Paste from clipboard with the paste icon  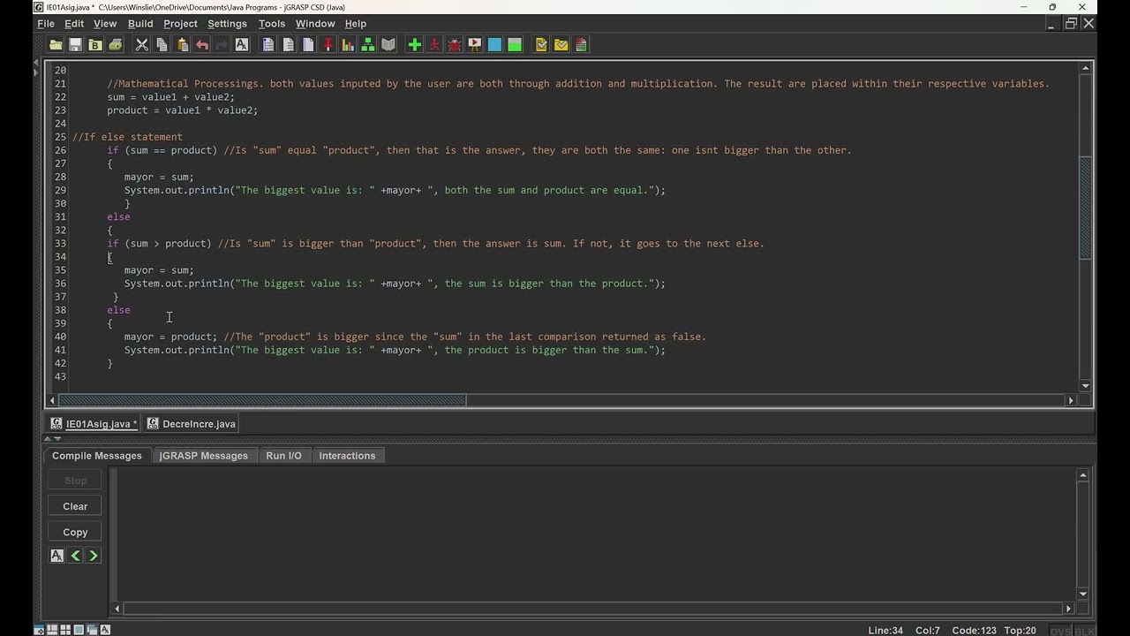182,45
